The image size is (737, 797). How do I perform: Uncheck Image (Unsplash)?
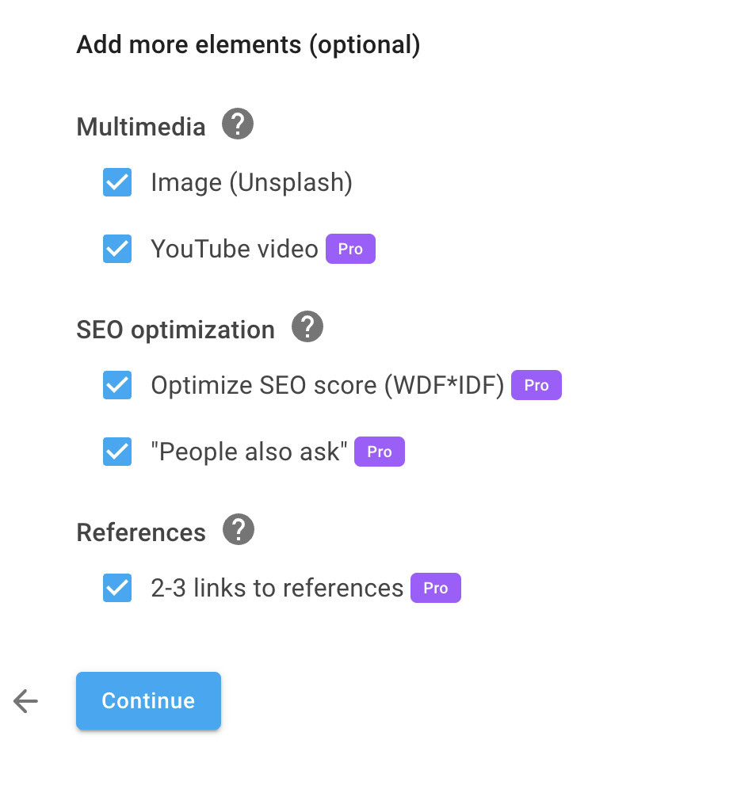116,182
